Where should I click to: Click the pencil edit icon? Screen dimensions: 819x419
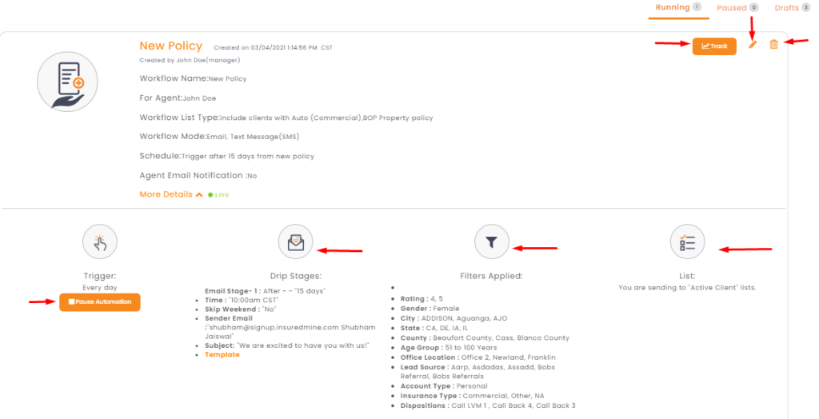[753, 45]
